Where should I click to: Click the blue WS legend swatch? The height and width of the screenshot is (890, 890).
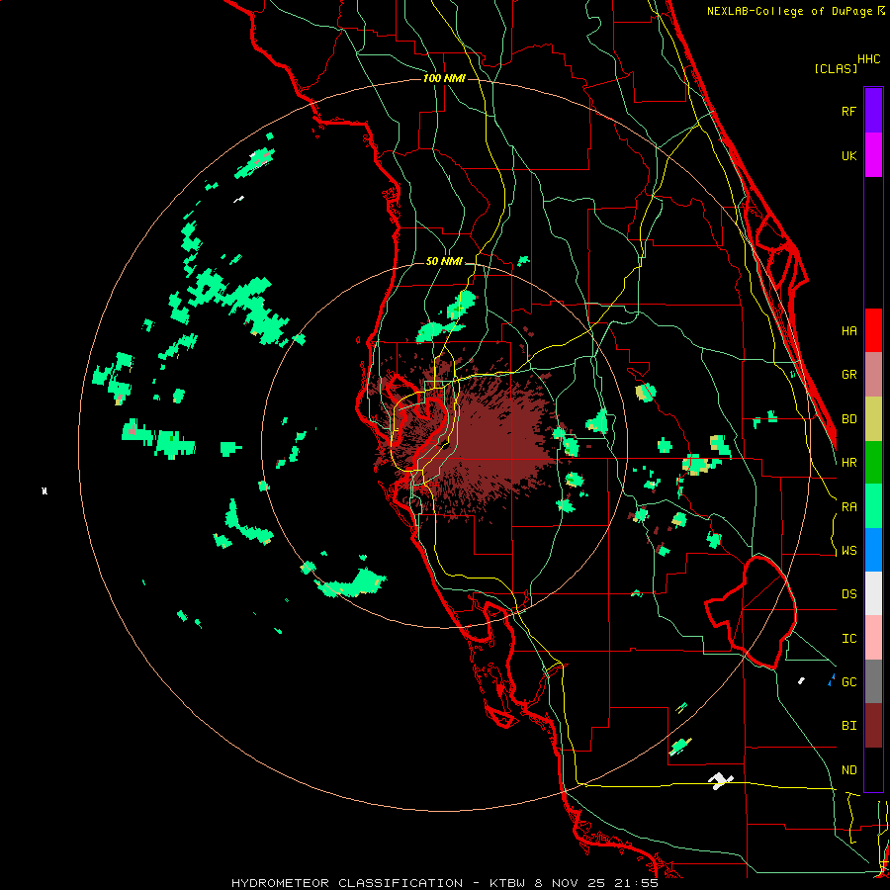point(873,550)
